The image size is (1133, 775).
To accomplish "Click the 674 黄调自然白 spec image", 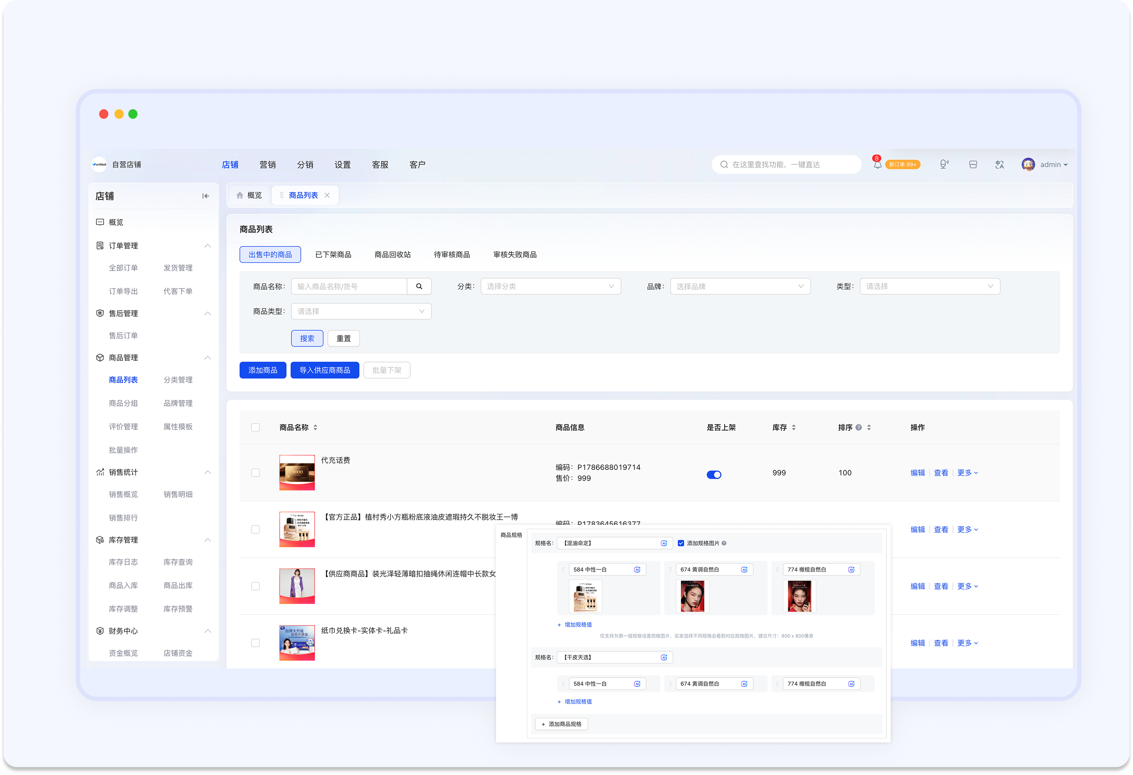I will pyautogui.click(x=692, y=597).
